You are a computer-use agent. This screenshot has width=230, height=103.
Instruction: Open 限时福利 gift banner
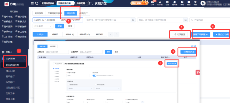tap(139, 3)
